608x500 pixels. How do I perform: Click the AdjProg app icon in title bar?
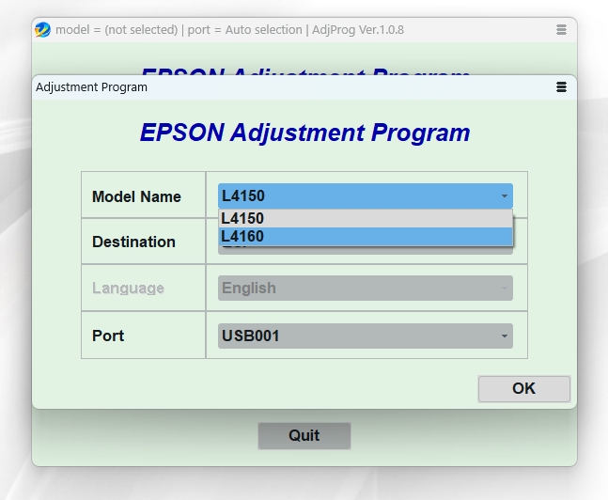coord(43,29)
